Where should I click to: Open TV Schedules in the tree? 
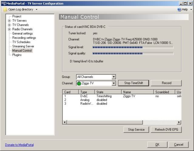[21, 42]
